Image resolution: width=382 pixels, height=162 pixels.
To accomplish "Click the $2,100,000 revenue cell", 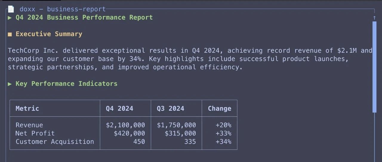I will tap(125, 125).
